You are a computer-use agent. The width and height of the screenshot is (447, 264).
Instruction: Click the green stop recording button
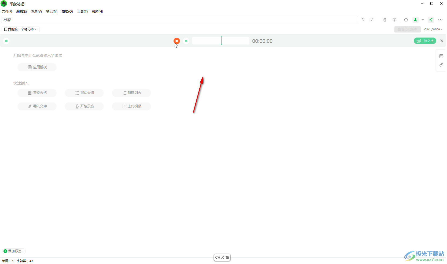coord(6,41)
